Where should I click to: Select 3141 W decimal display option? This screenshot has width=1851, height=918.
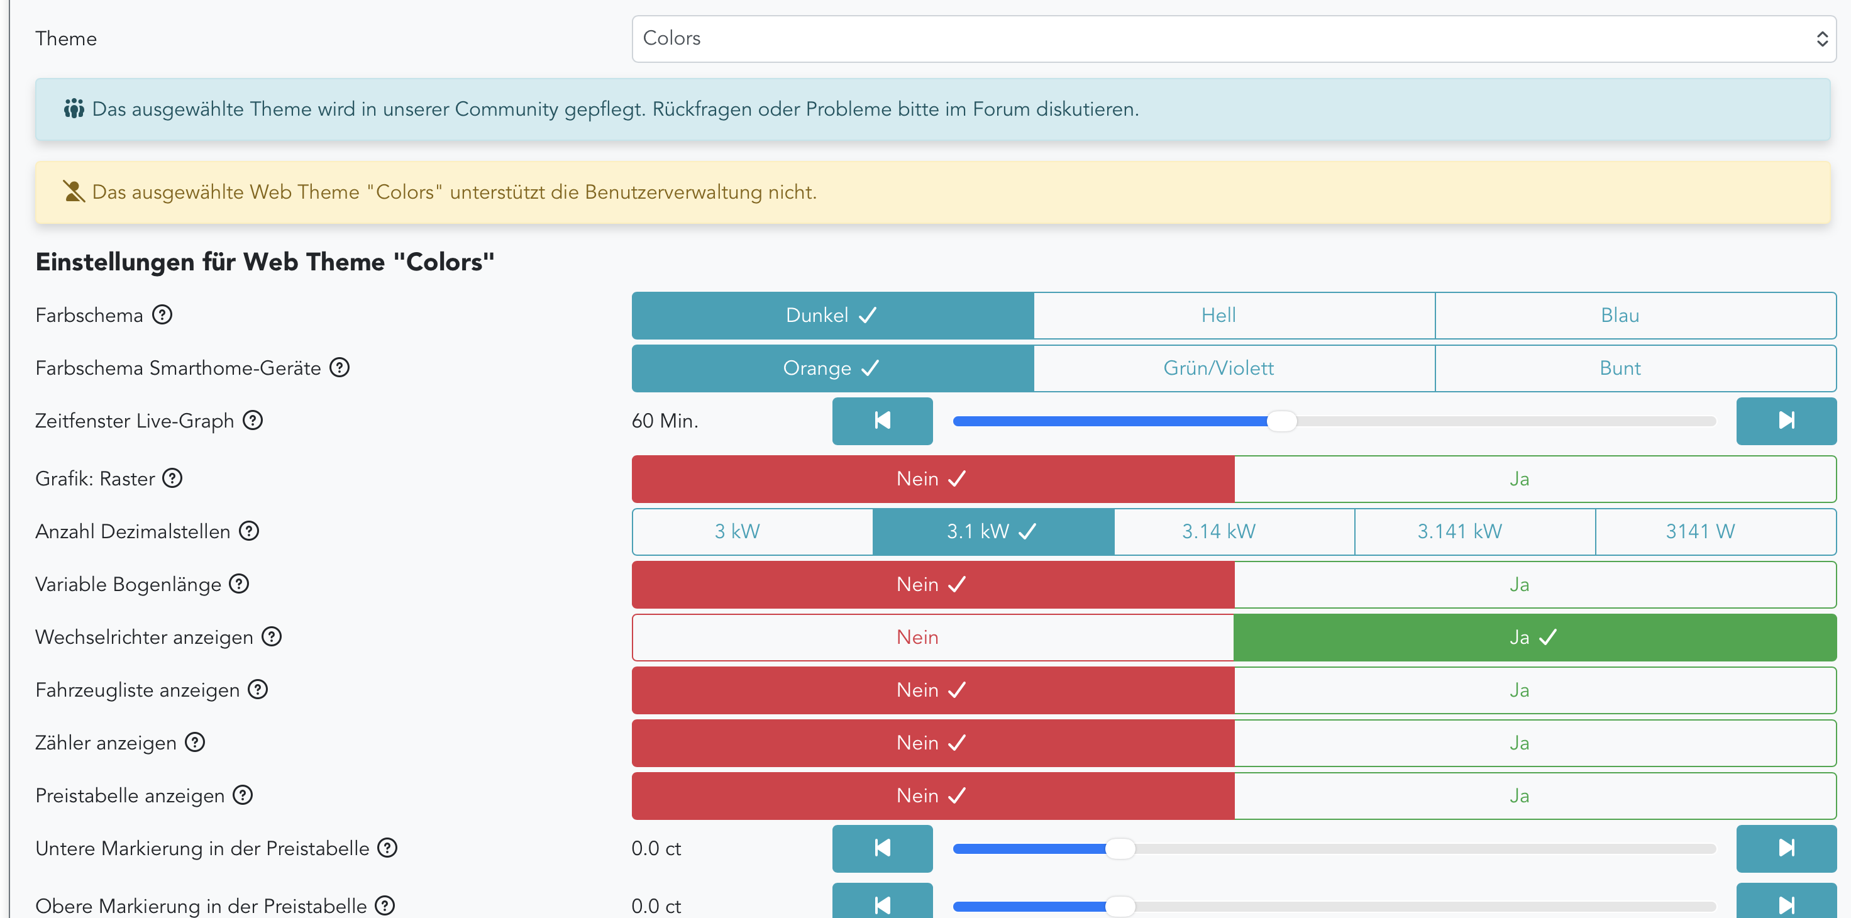1715,531
